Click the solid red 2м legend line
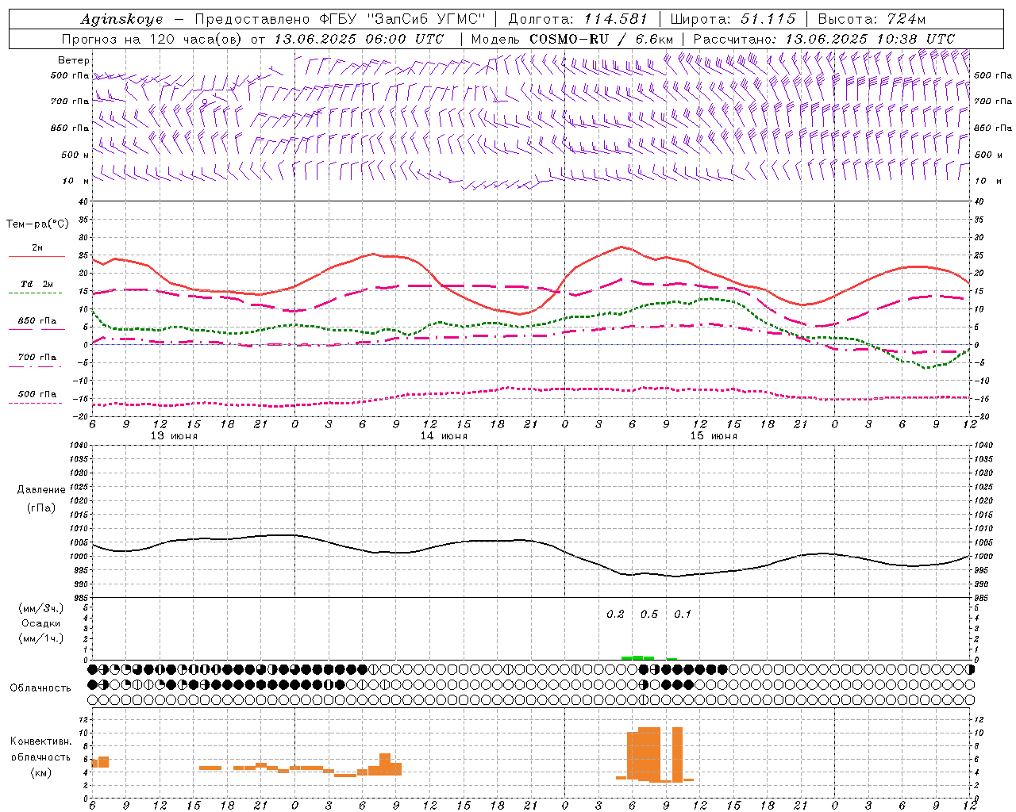This screenshot has width=1016, height=812. [37, 257]
